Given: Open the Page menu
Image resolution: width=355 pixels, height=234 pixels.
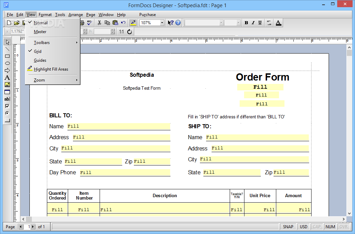Looking at the screenshot, I should tap(91, 15).
